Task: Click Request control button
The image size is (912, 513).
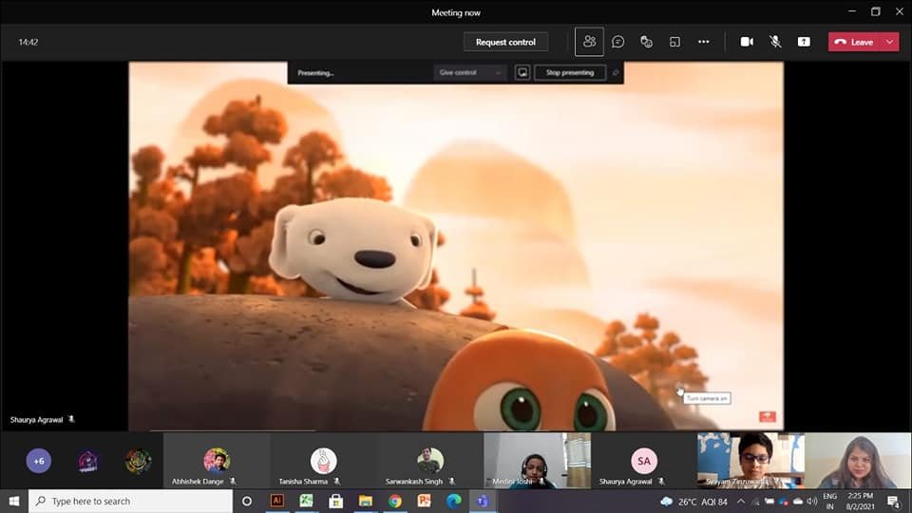Action: click(x=505, y=42)
